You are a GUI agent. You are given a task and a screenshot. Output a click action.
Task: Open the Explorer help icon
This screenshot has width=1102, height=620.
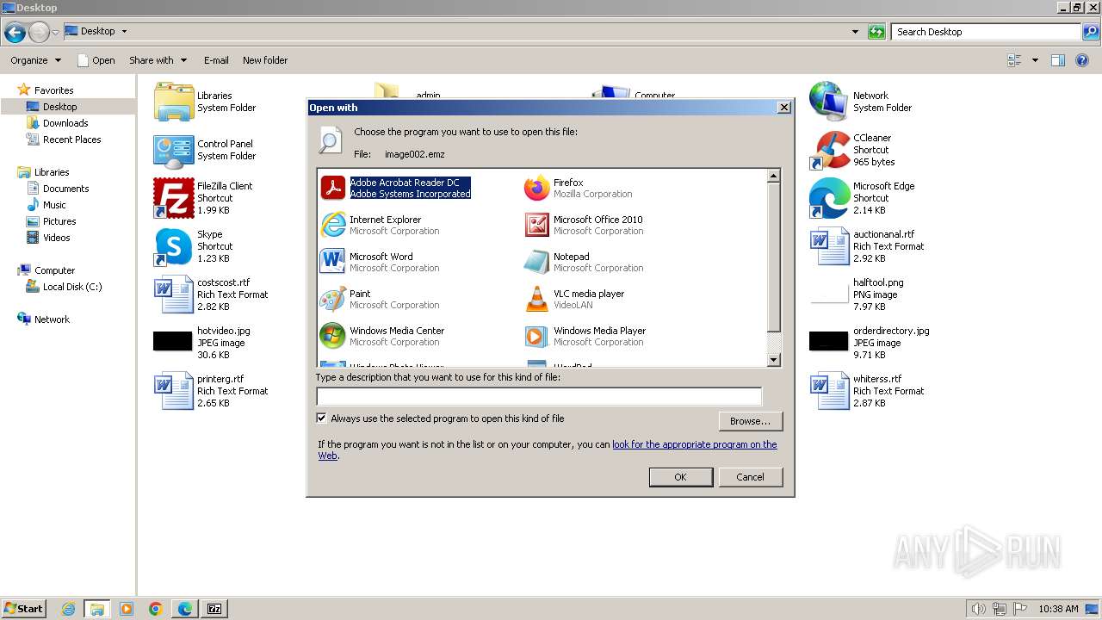pyautogui.click(x=1084, y=60)
